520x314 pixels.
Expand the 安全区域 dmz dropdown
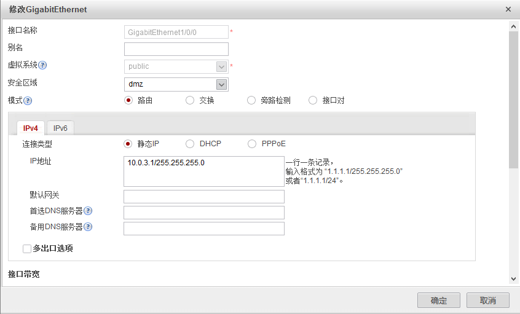pos(221,84)
